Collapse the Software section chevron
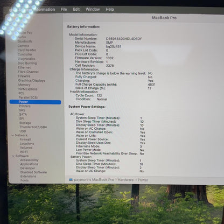Screen dimensions: 224x224 click(13, 156)
